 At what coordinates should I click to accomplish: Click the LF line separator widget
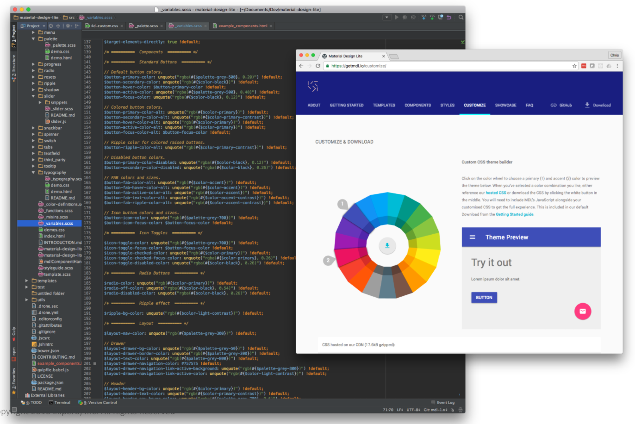[x=400, y=410]
